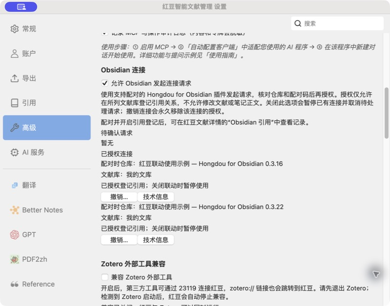Click the Zotero 外部工具兼容 heading

(133, 264)
